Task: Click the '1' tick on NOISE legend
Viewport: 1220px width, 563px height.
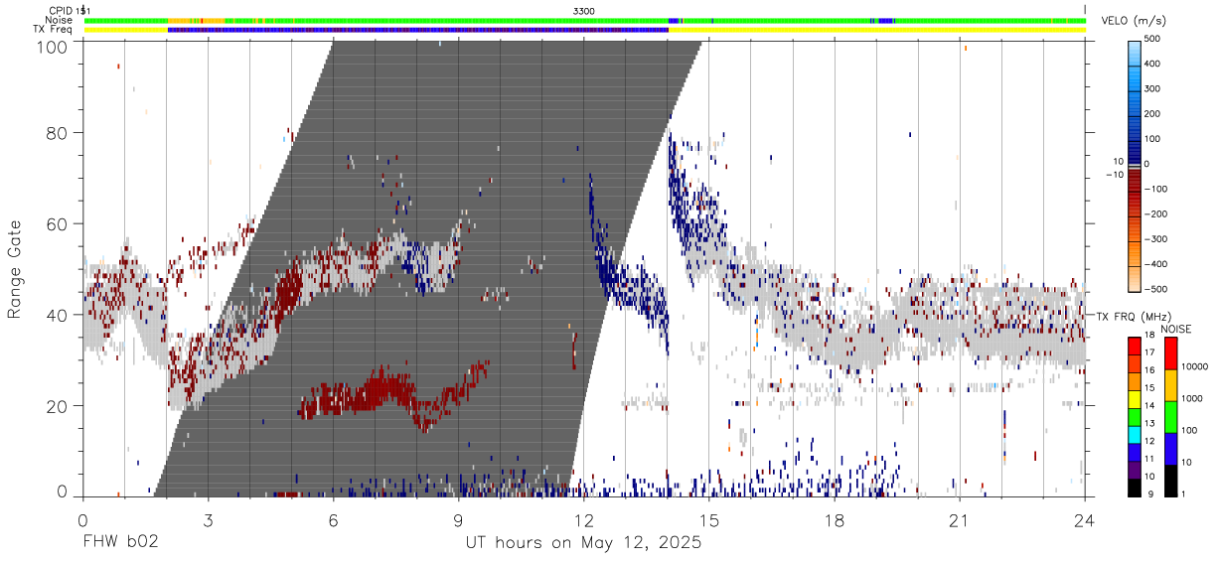Action: pos(1185,493)
